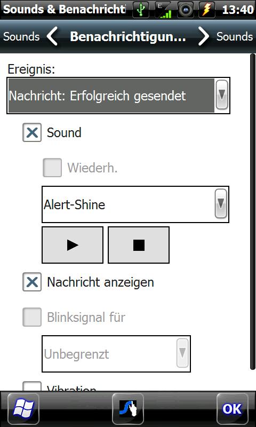The image size is (256, 427).
Task: Uncheck the Sound checkbox
Action: [32, 132]
